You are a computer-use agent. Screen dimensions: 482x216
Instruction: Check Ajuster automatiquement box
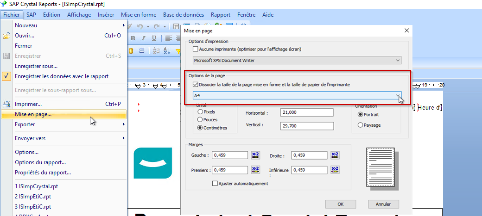(x=215, y=184)
